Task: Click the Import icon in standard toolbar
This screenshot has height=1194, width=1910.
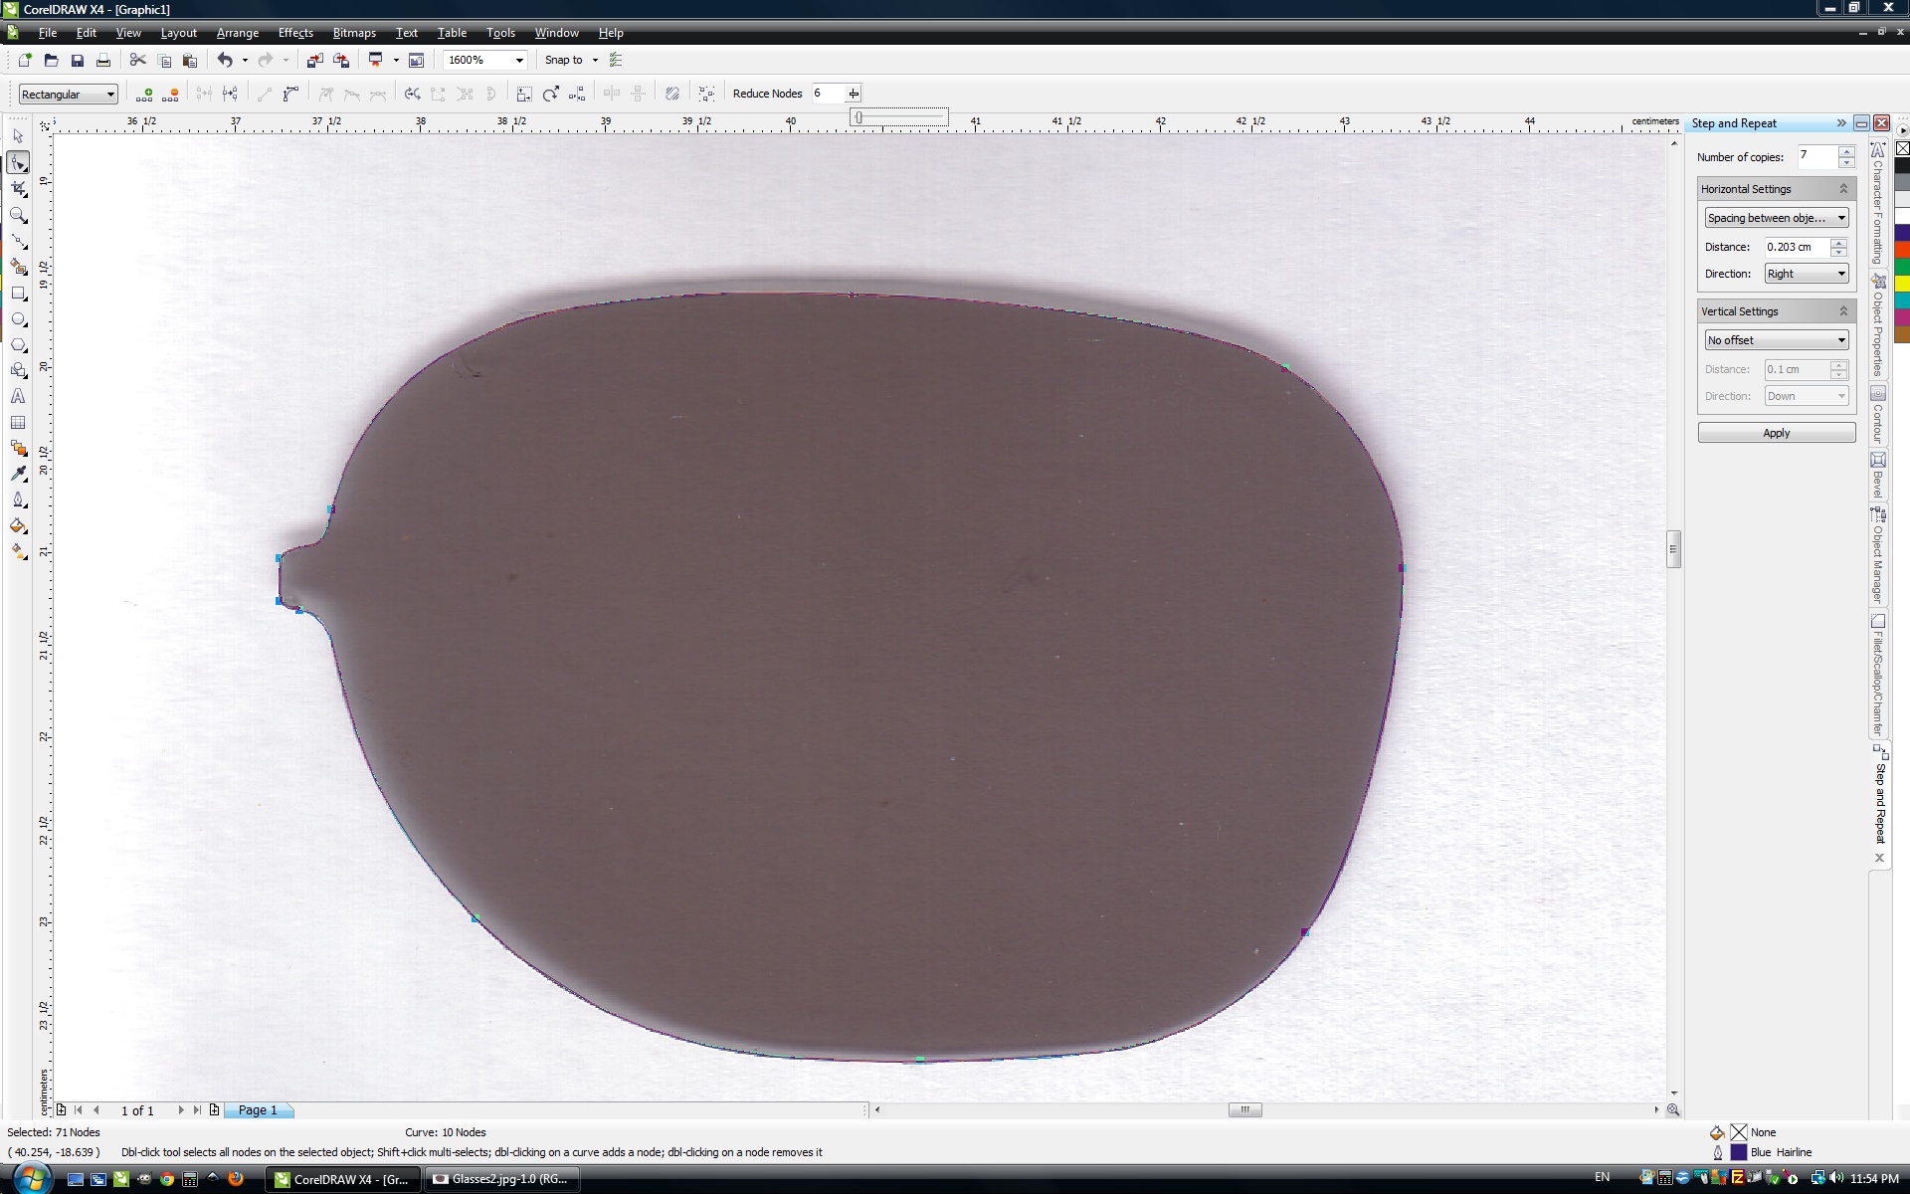Action: 314,61
